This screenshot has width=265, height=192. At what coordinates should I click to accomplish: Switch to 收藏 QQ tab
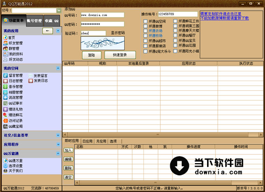tap(52, 21)
